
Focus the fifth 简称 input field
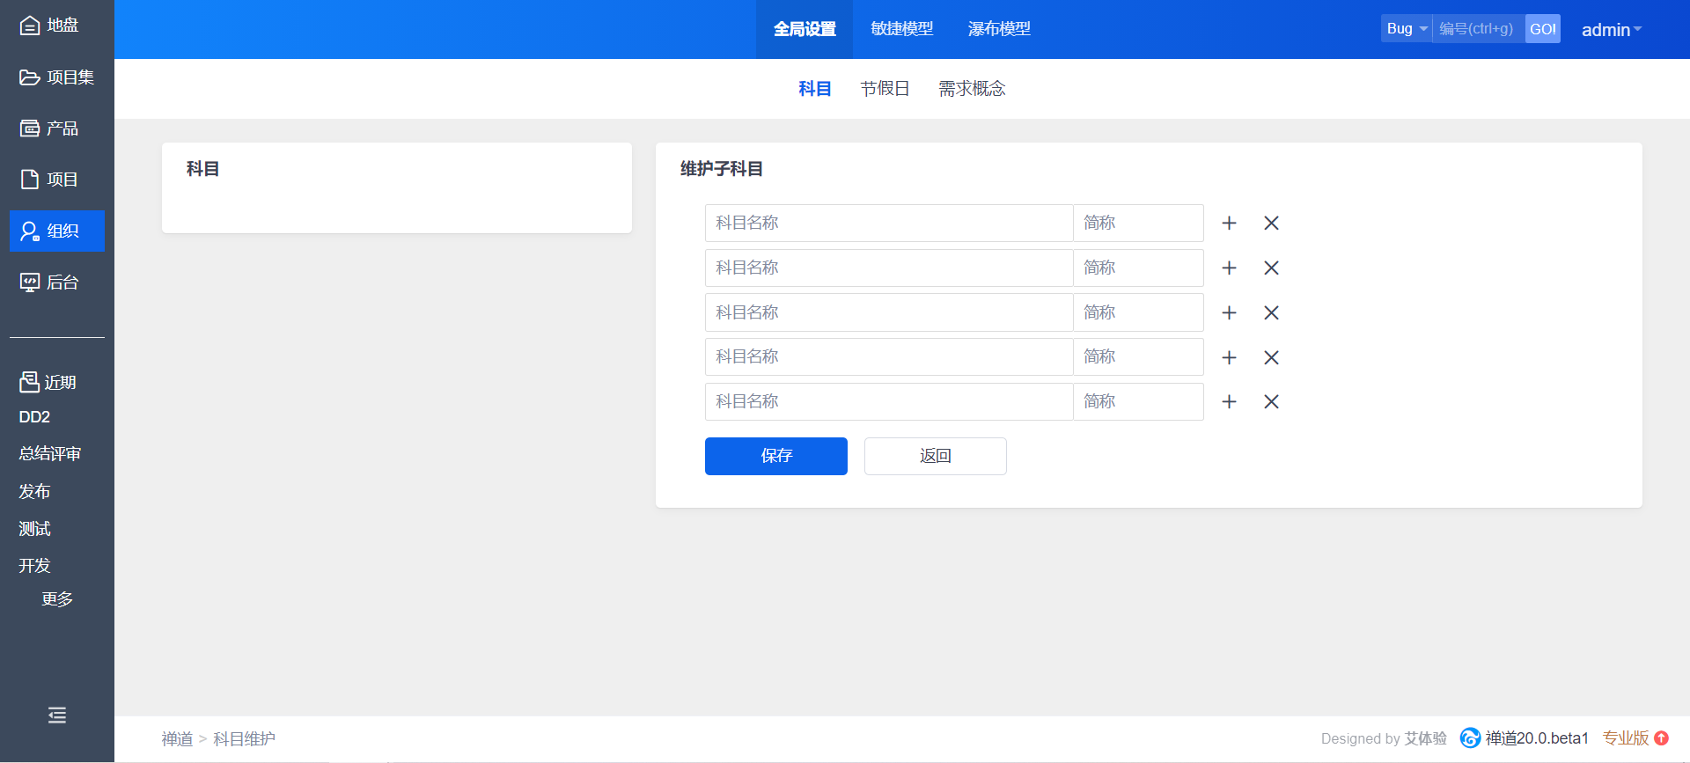pos(1138,401)
